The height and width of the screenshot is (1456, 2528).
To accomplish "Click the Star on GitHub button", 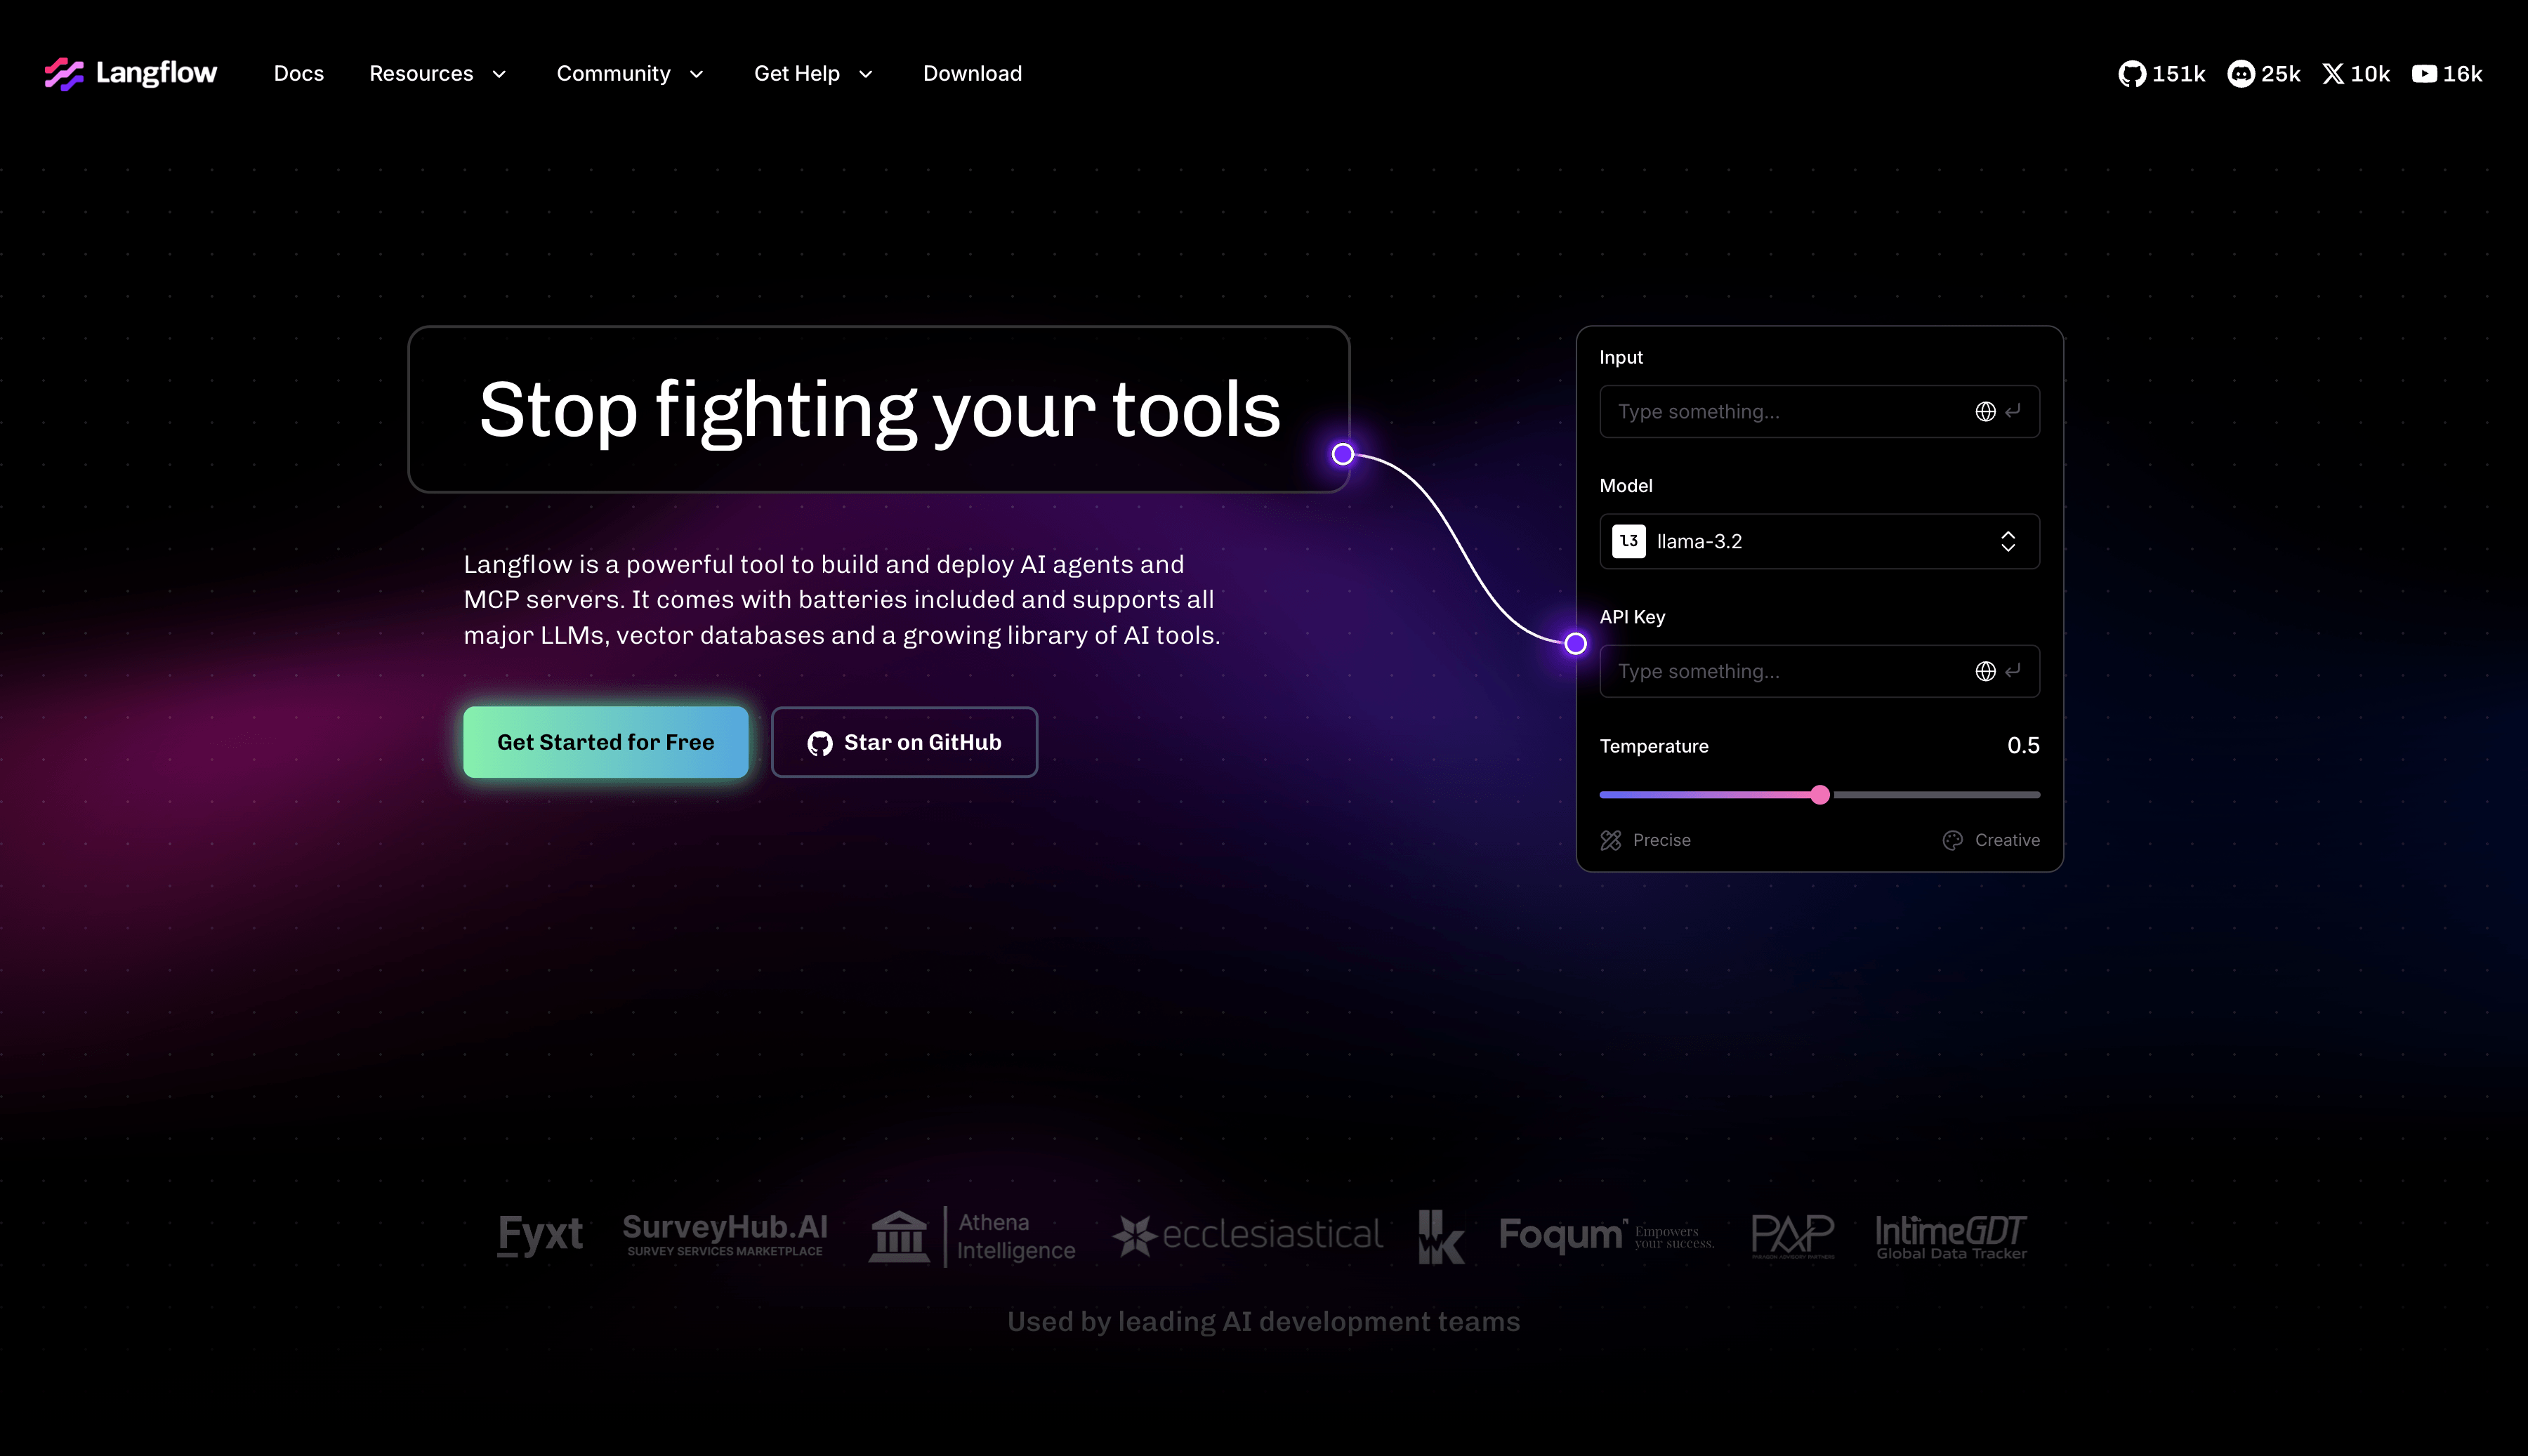I will tap(904, 742).
